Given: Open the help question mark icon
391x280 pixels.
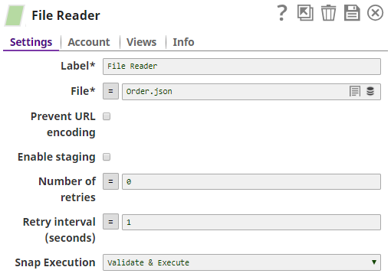Looking at the screenshot, I should (x=282, y=13).
